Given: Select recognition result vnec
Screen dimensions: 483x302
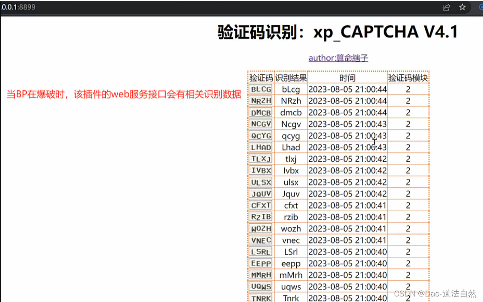Looking at the screenshot, I should click(x=291, y=240).
